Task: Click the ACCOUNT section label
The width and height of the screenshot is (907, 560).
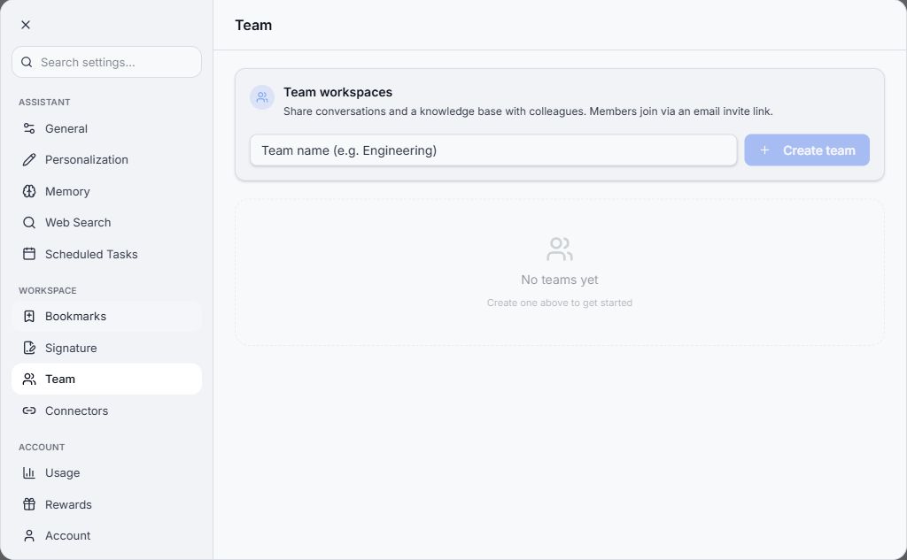Action: 42,448
